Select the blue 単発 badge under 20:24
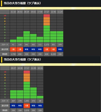Screen dimensions: 101x112 [x=27, y=49]
